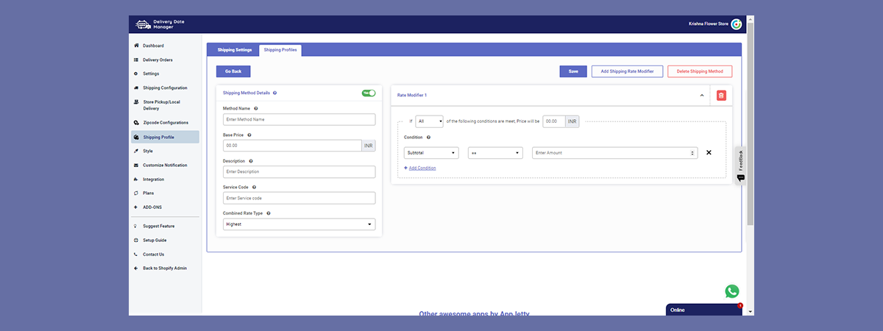
Task: Open the All conditions match dropdown
Action: click(x=429, y=121)
